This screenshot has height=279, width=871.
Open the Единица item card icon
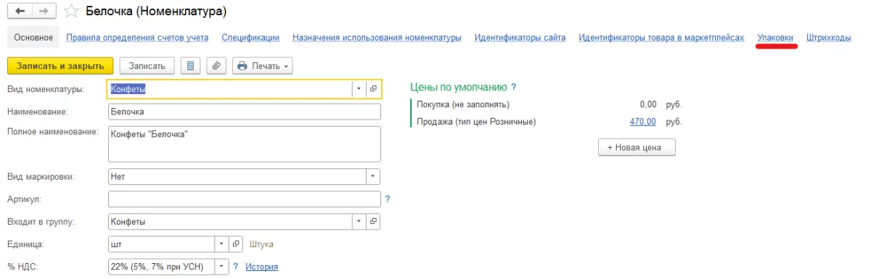236,243
